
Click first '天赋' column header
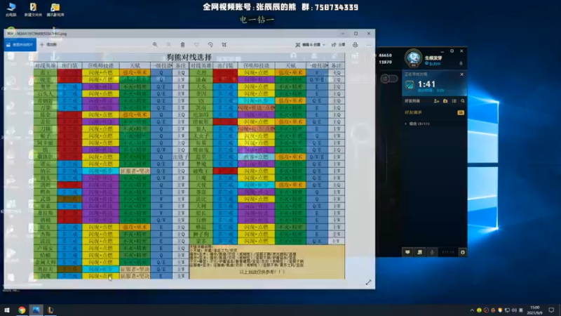point(135,65)
